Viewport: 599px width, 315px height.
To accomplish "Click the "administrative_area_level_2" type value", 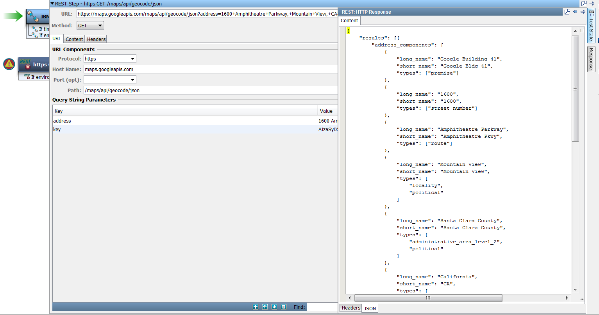I will tap(454, 242).
